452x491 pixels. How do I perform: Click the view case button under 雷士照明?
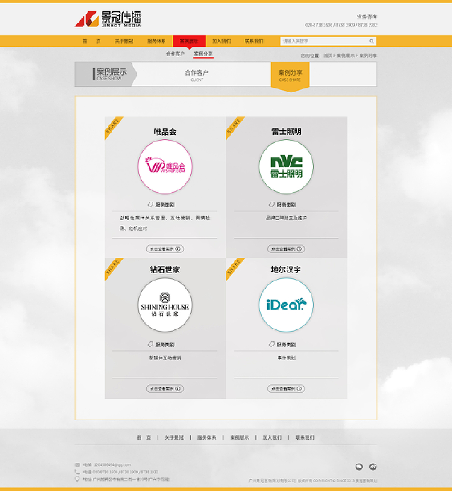[286, 249]
